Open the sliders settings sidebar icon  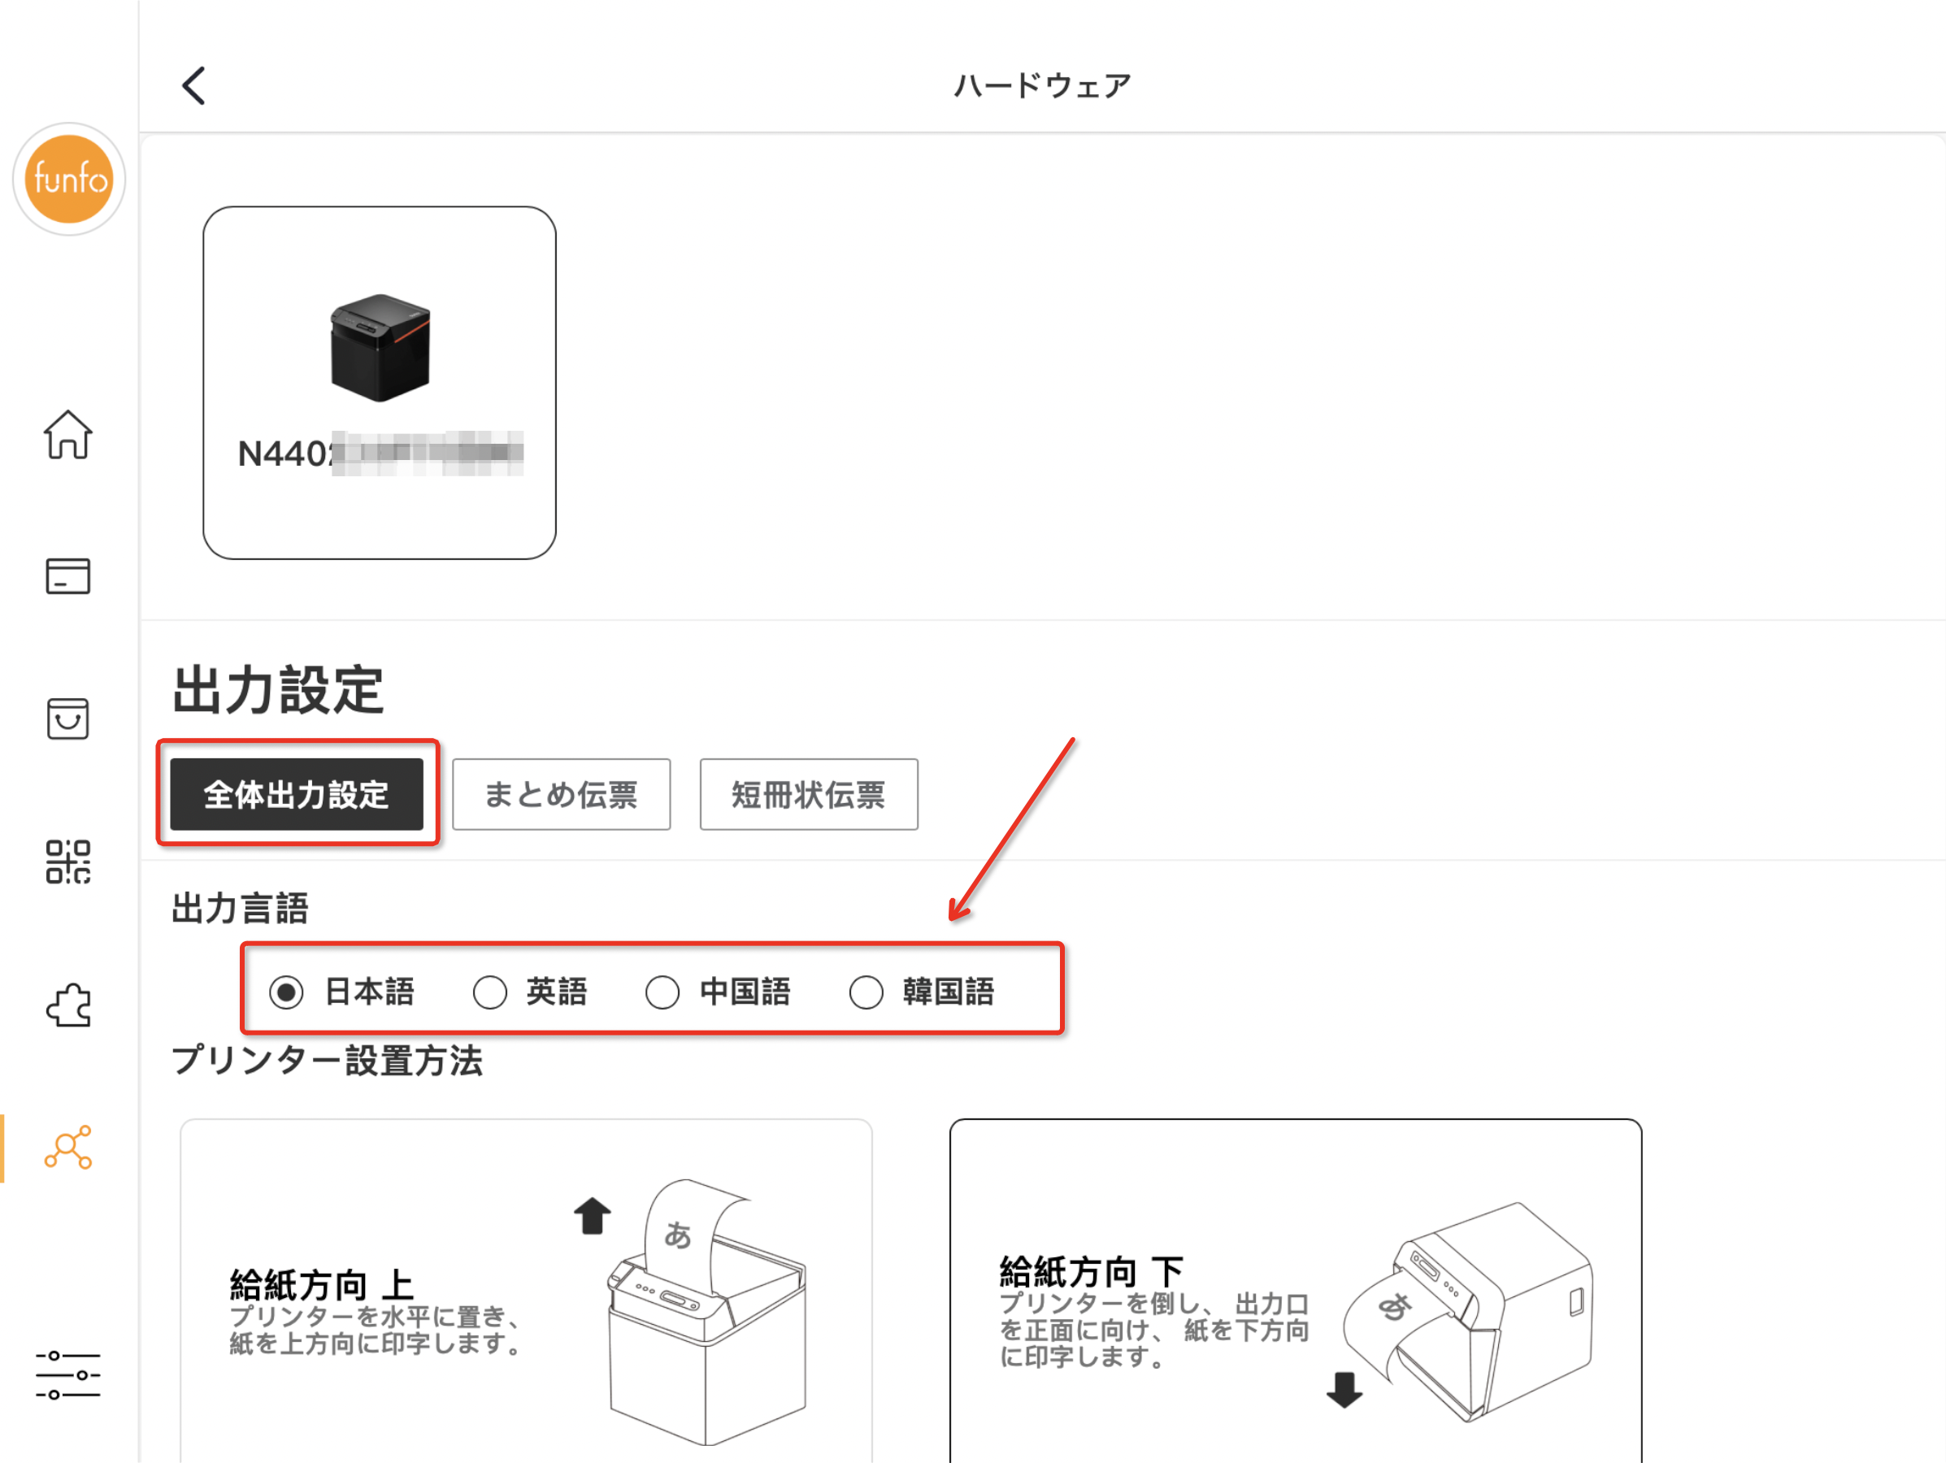(67, 1375)
